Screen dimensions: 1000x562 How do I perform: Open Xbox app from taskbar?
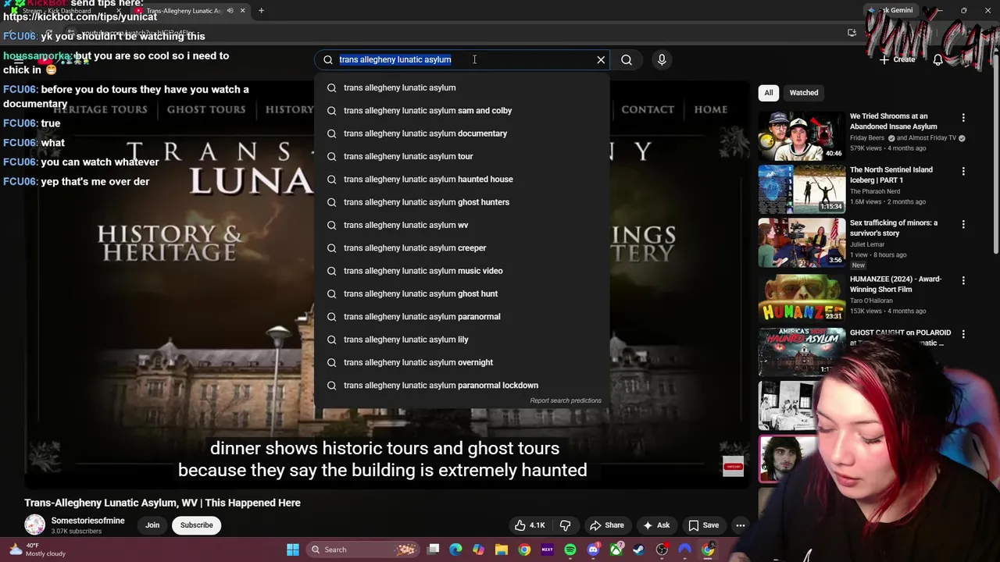point(616,550)
